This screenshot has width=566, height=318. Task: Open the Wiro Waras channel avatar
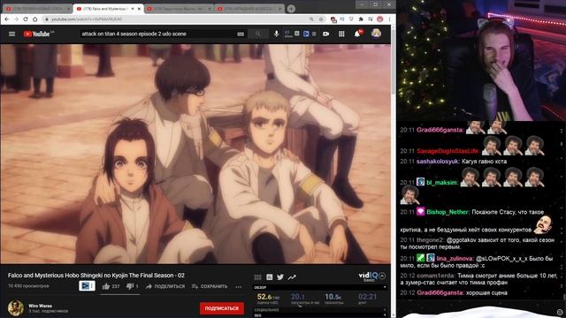(16, 308)
